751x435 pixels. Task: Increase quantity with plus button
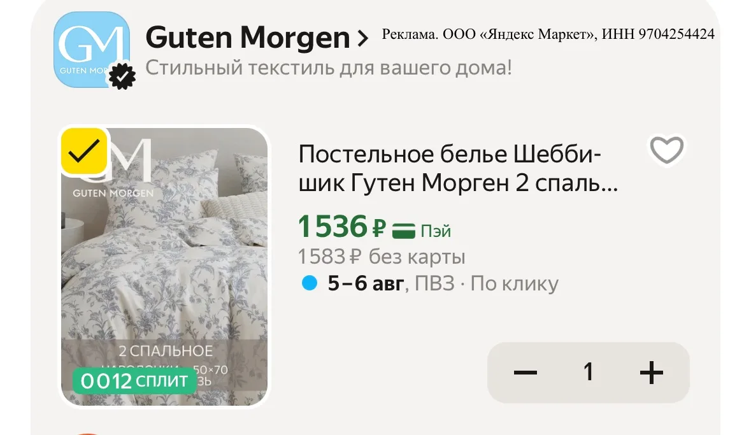click(x=652, y=372)
